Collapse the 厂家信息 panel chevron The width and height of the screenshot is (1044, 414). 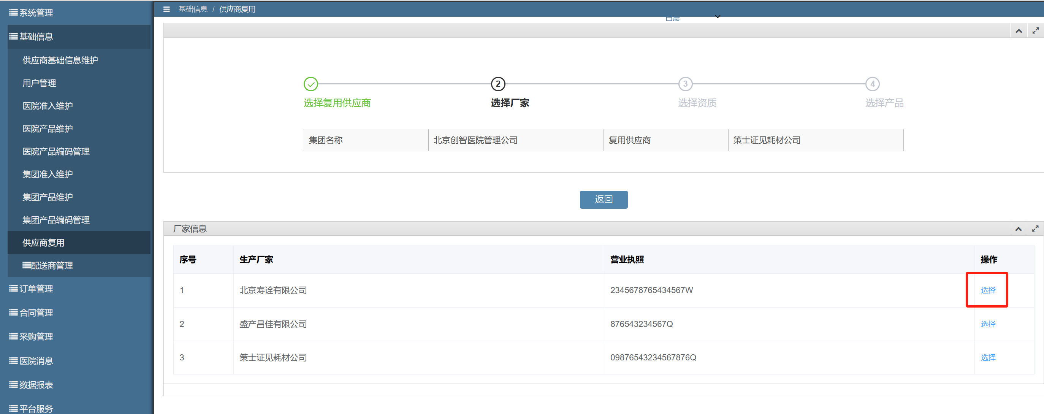[1018, 229]
